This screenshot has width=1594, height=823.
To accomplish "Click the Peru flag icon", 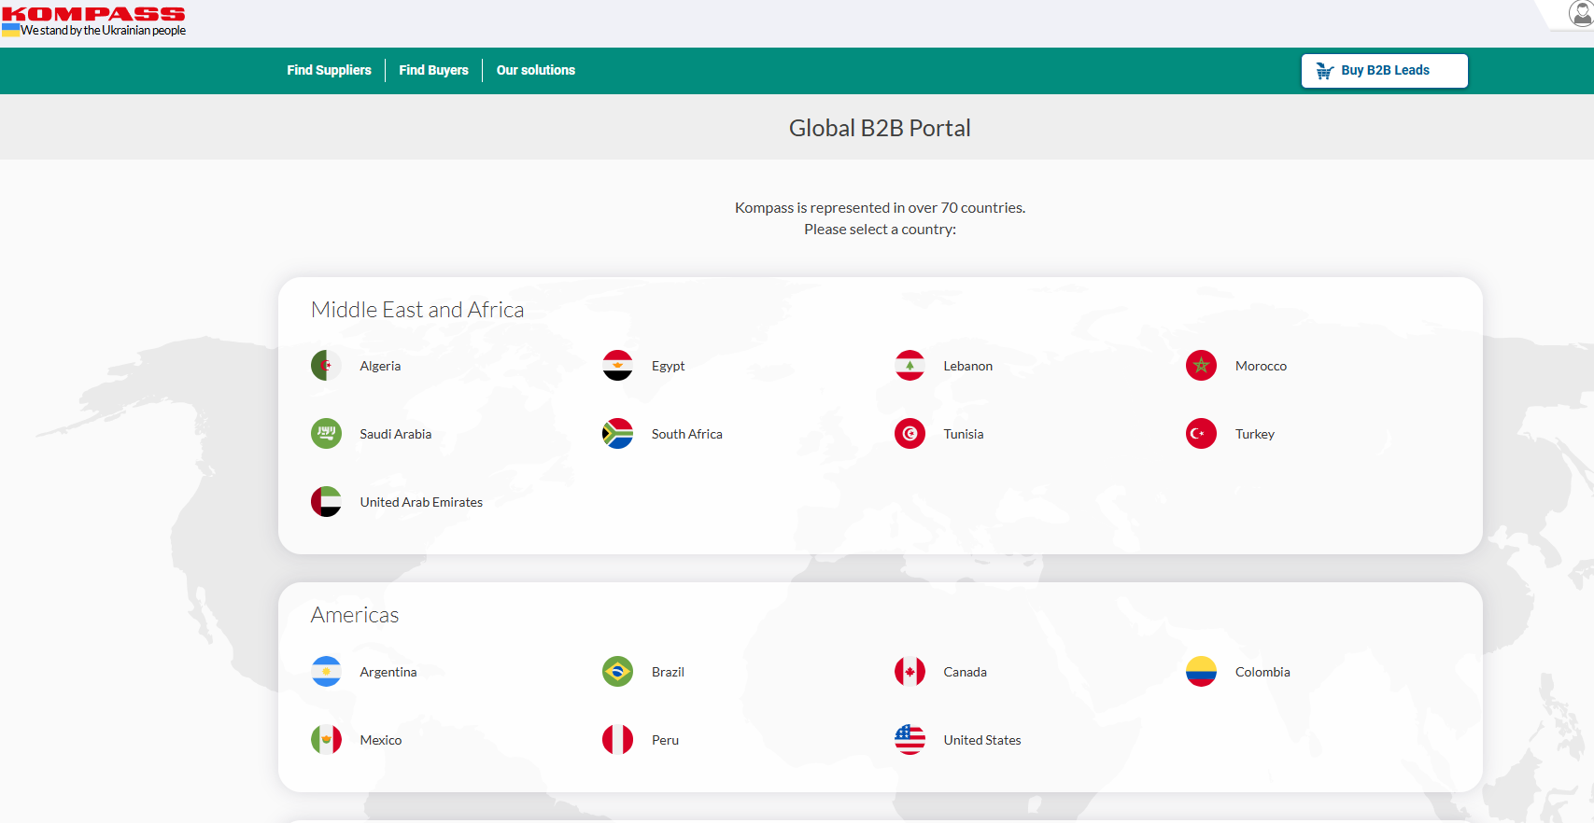I will click(617, 740).
